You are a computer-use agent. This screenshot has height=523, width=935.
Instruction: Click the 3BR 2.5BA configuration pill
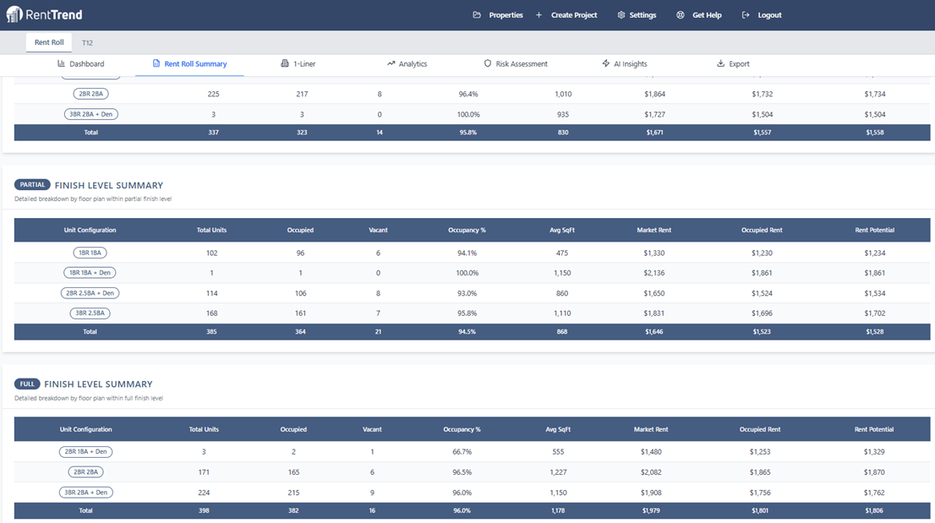point(90,313)
